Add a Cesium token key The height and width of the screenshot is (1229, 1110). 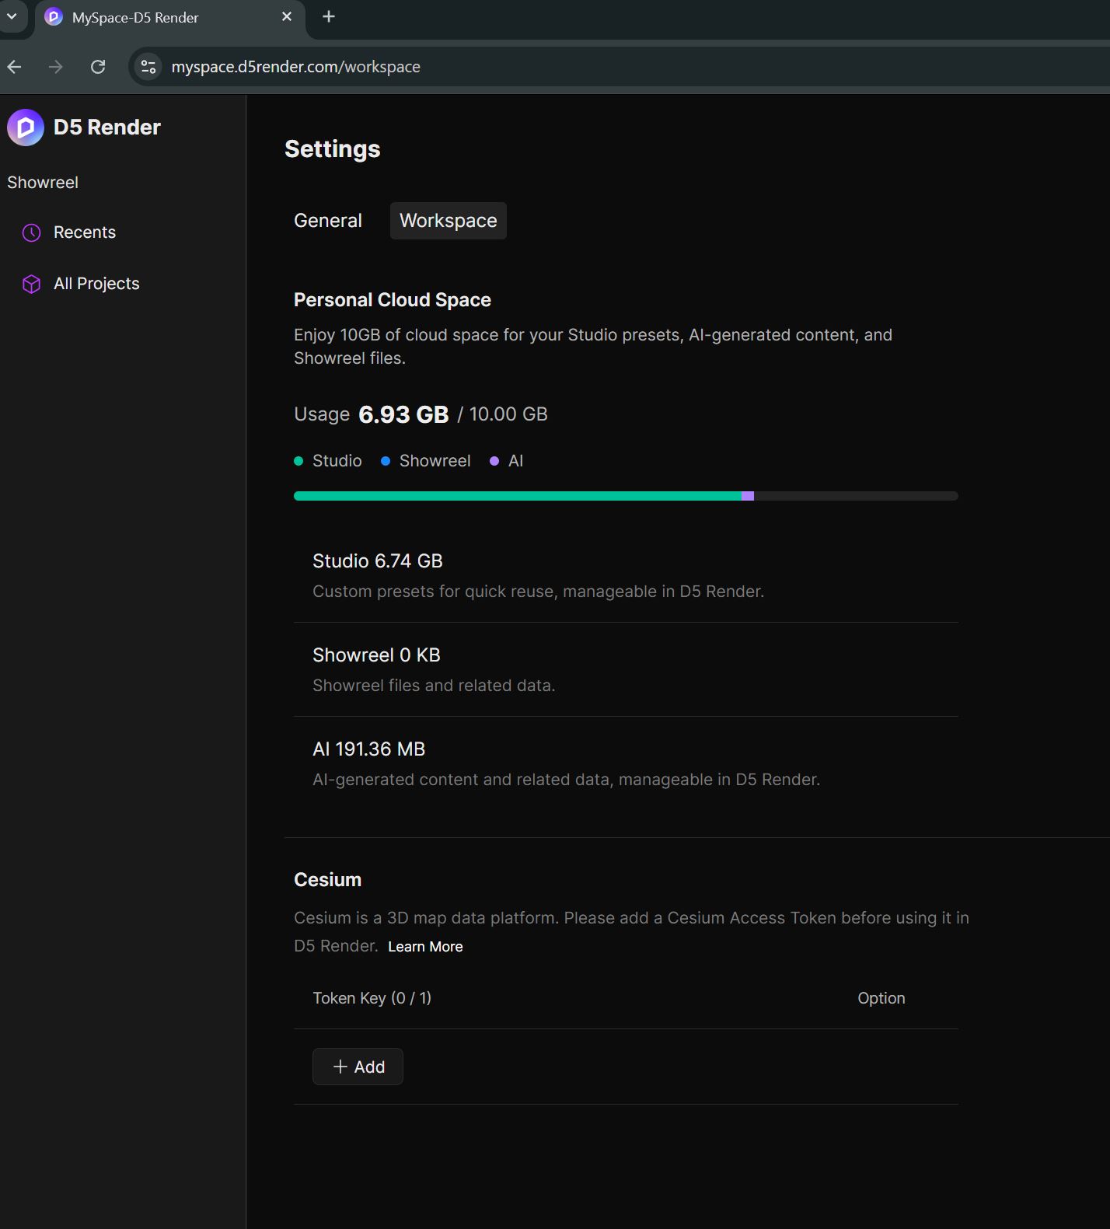(358, 1067)
